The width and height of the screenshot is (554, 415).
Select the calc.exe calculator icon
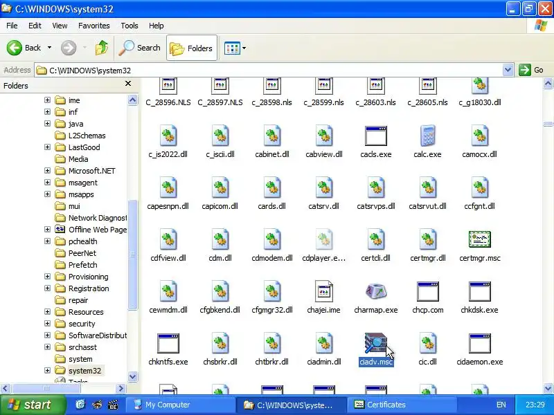pos(427,136)
